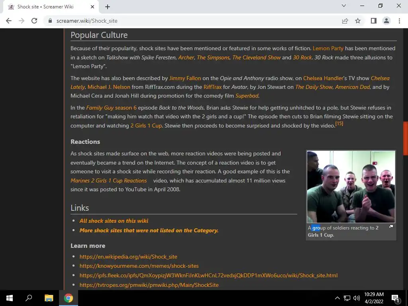Image resolution: width=408 pixels, height=306 pixels.
Task: Open The Cleveland Show link
Action: 257,57
